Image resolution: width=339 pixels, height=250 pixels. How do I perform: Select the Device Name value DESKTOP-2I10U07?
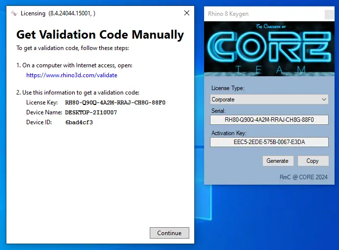tap(91, 112)
